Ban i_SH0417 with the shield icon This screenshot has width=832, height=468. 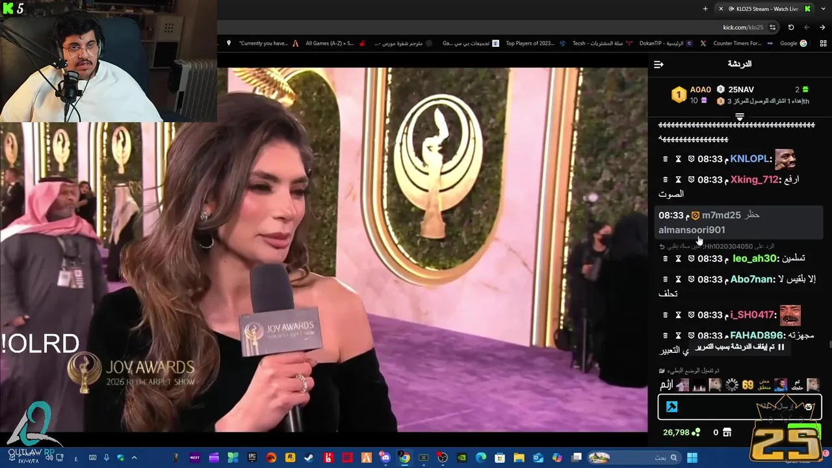point(691,315)
